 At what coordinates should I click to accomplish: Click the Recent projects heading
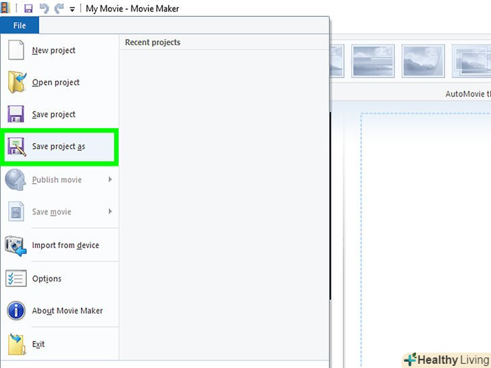pyautogui.click(x=152, y=42)
